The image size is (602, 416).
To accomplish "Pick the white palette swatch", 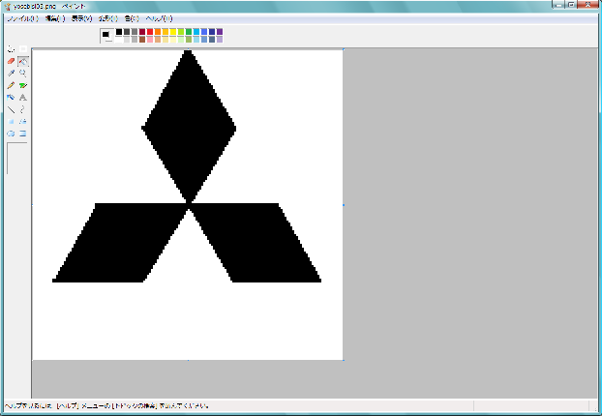I will tap(119, 39).
